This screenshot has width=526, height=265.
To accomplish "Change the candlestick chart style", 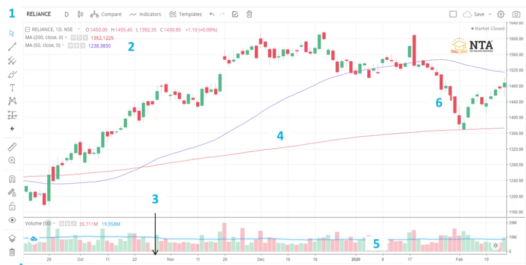I will coord(80,14).
